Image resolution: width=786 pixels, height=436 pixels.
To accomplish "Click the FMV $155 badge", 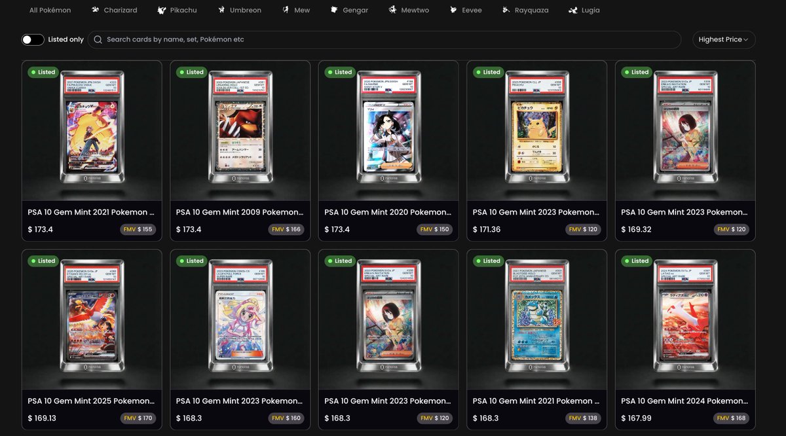I will click(138, 229).
